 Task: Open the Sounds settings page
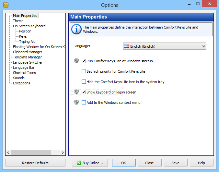[19, 78]
